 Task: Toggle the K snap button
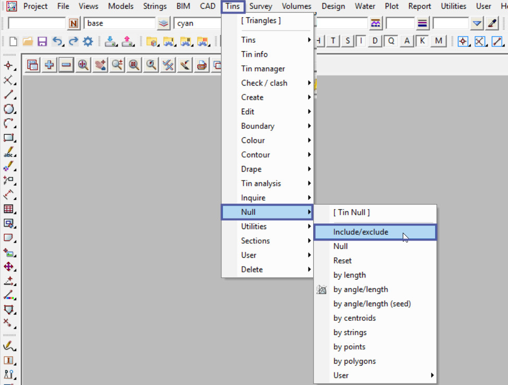(x=422, y=41)
